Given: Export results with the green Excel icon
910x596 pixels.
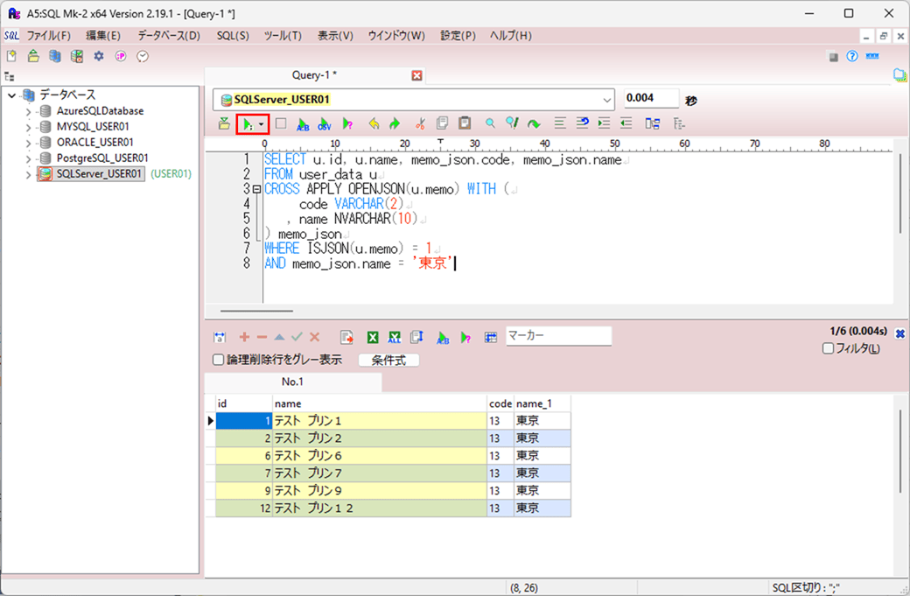Looking at the screenshot, I should [x=372, y=337].
